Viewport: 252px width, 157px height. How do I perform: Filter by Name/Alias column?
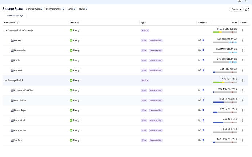[x=18, y=23]
